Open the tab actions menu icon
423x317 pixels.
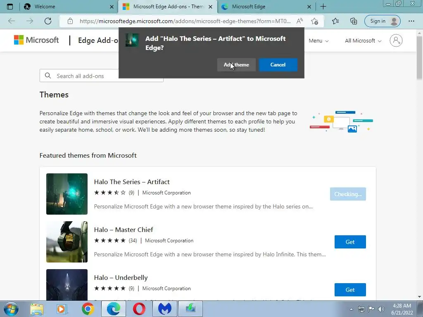pyautogui.click(x=10, y=7)
